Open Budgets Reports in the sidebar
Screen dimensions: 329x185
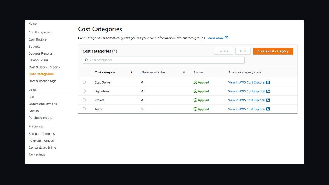pyautogui.click(x=41, y=53)
